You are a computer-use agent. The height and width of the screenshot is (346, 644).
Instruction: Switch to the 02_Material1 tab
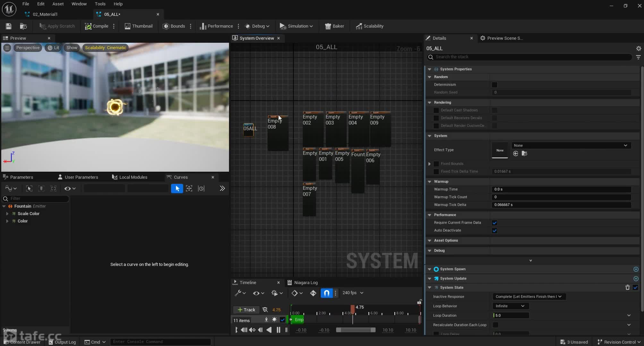click(45, 14)
